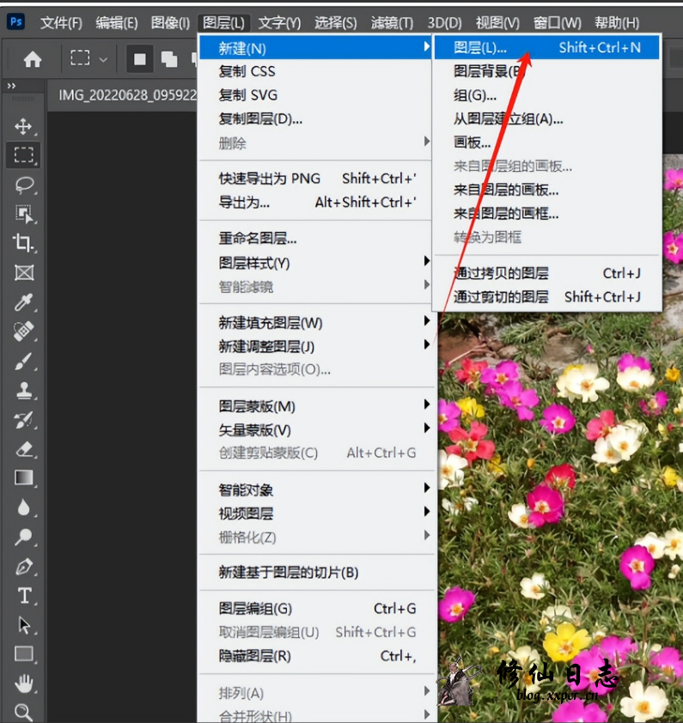Select the Crop tool
The width and height of the screenshot is (683, 723).
pyautogui.click(x=24, y=243)
